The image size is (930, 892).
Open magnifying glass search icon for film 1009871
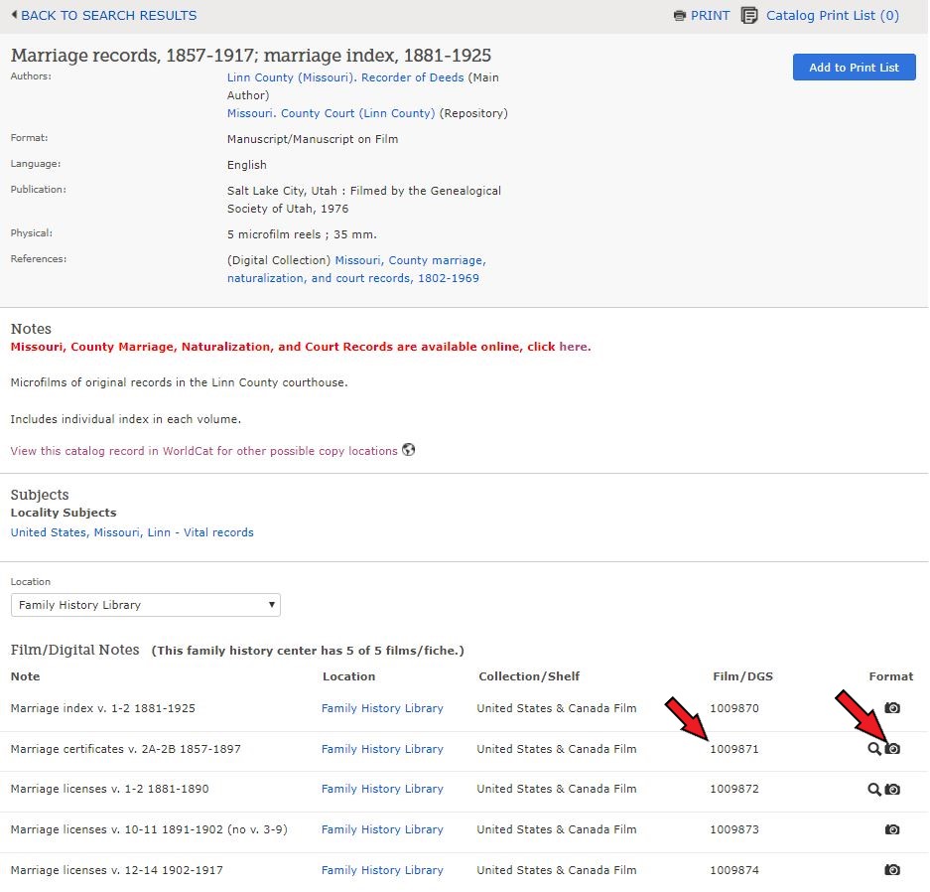pos(873,749)
